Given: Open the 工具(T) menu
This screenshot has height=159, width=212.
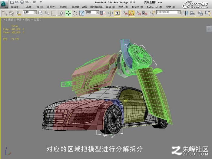Looking at the screenshot, I should (x=28, y=7).
